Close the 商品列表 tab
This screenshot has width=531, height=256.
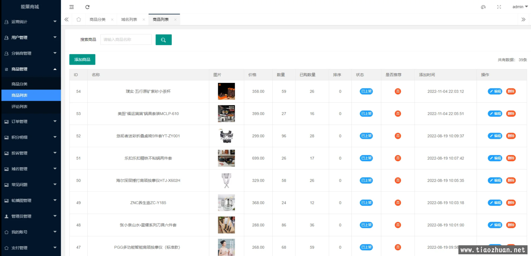coord(175,20)
